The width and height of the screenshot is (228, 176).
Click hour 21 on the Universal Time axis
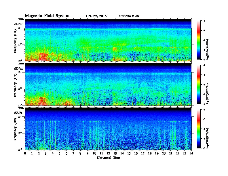pos(170,154)
